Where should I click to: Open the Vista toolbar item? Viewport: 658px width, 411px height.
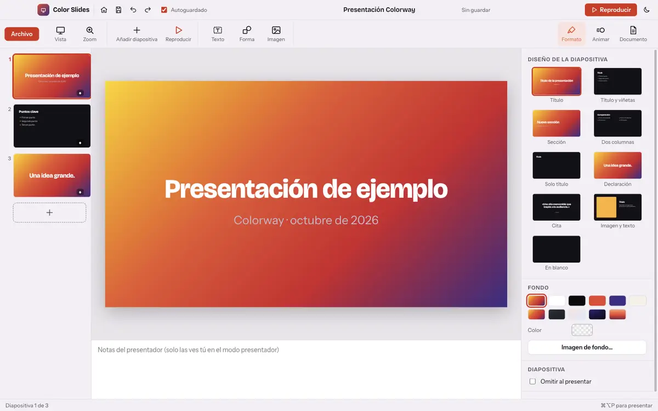click(60, 34)
